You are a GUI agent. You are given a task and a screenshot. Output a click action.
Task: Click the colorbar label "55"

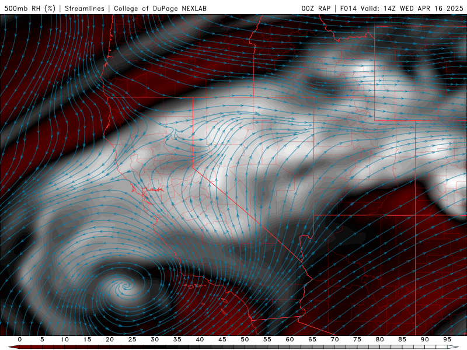click(x=267, y=339)
